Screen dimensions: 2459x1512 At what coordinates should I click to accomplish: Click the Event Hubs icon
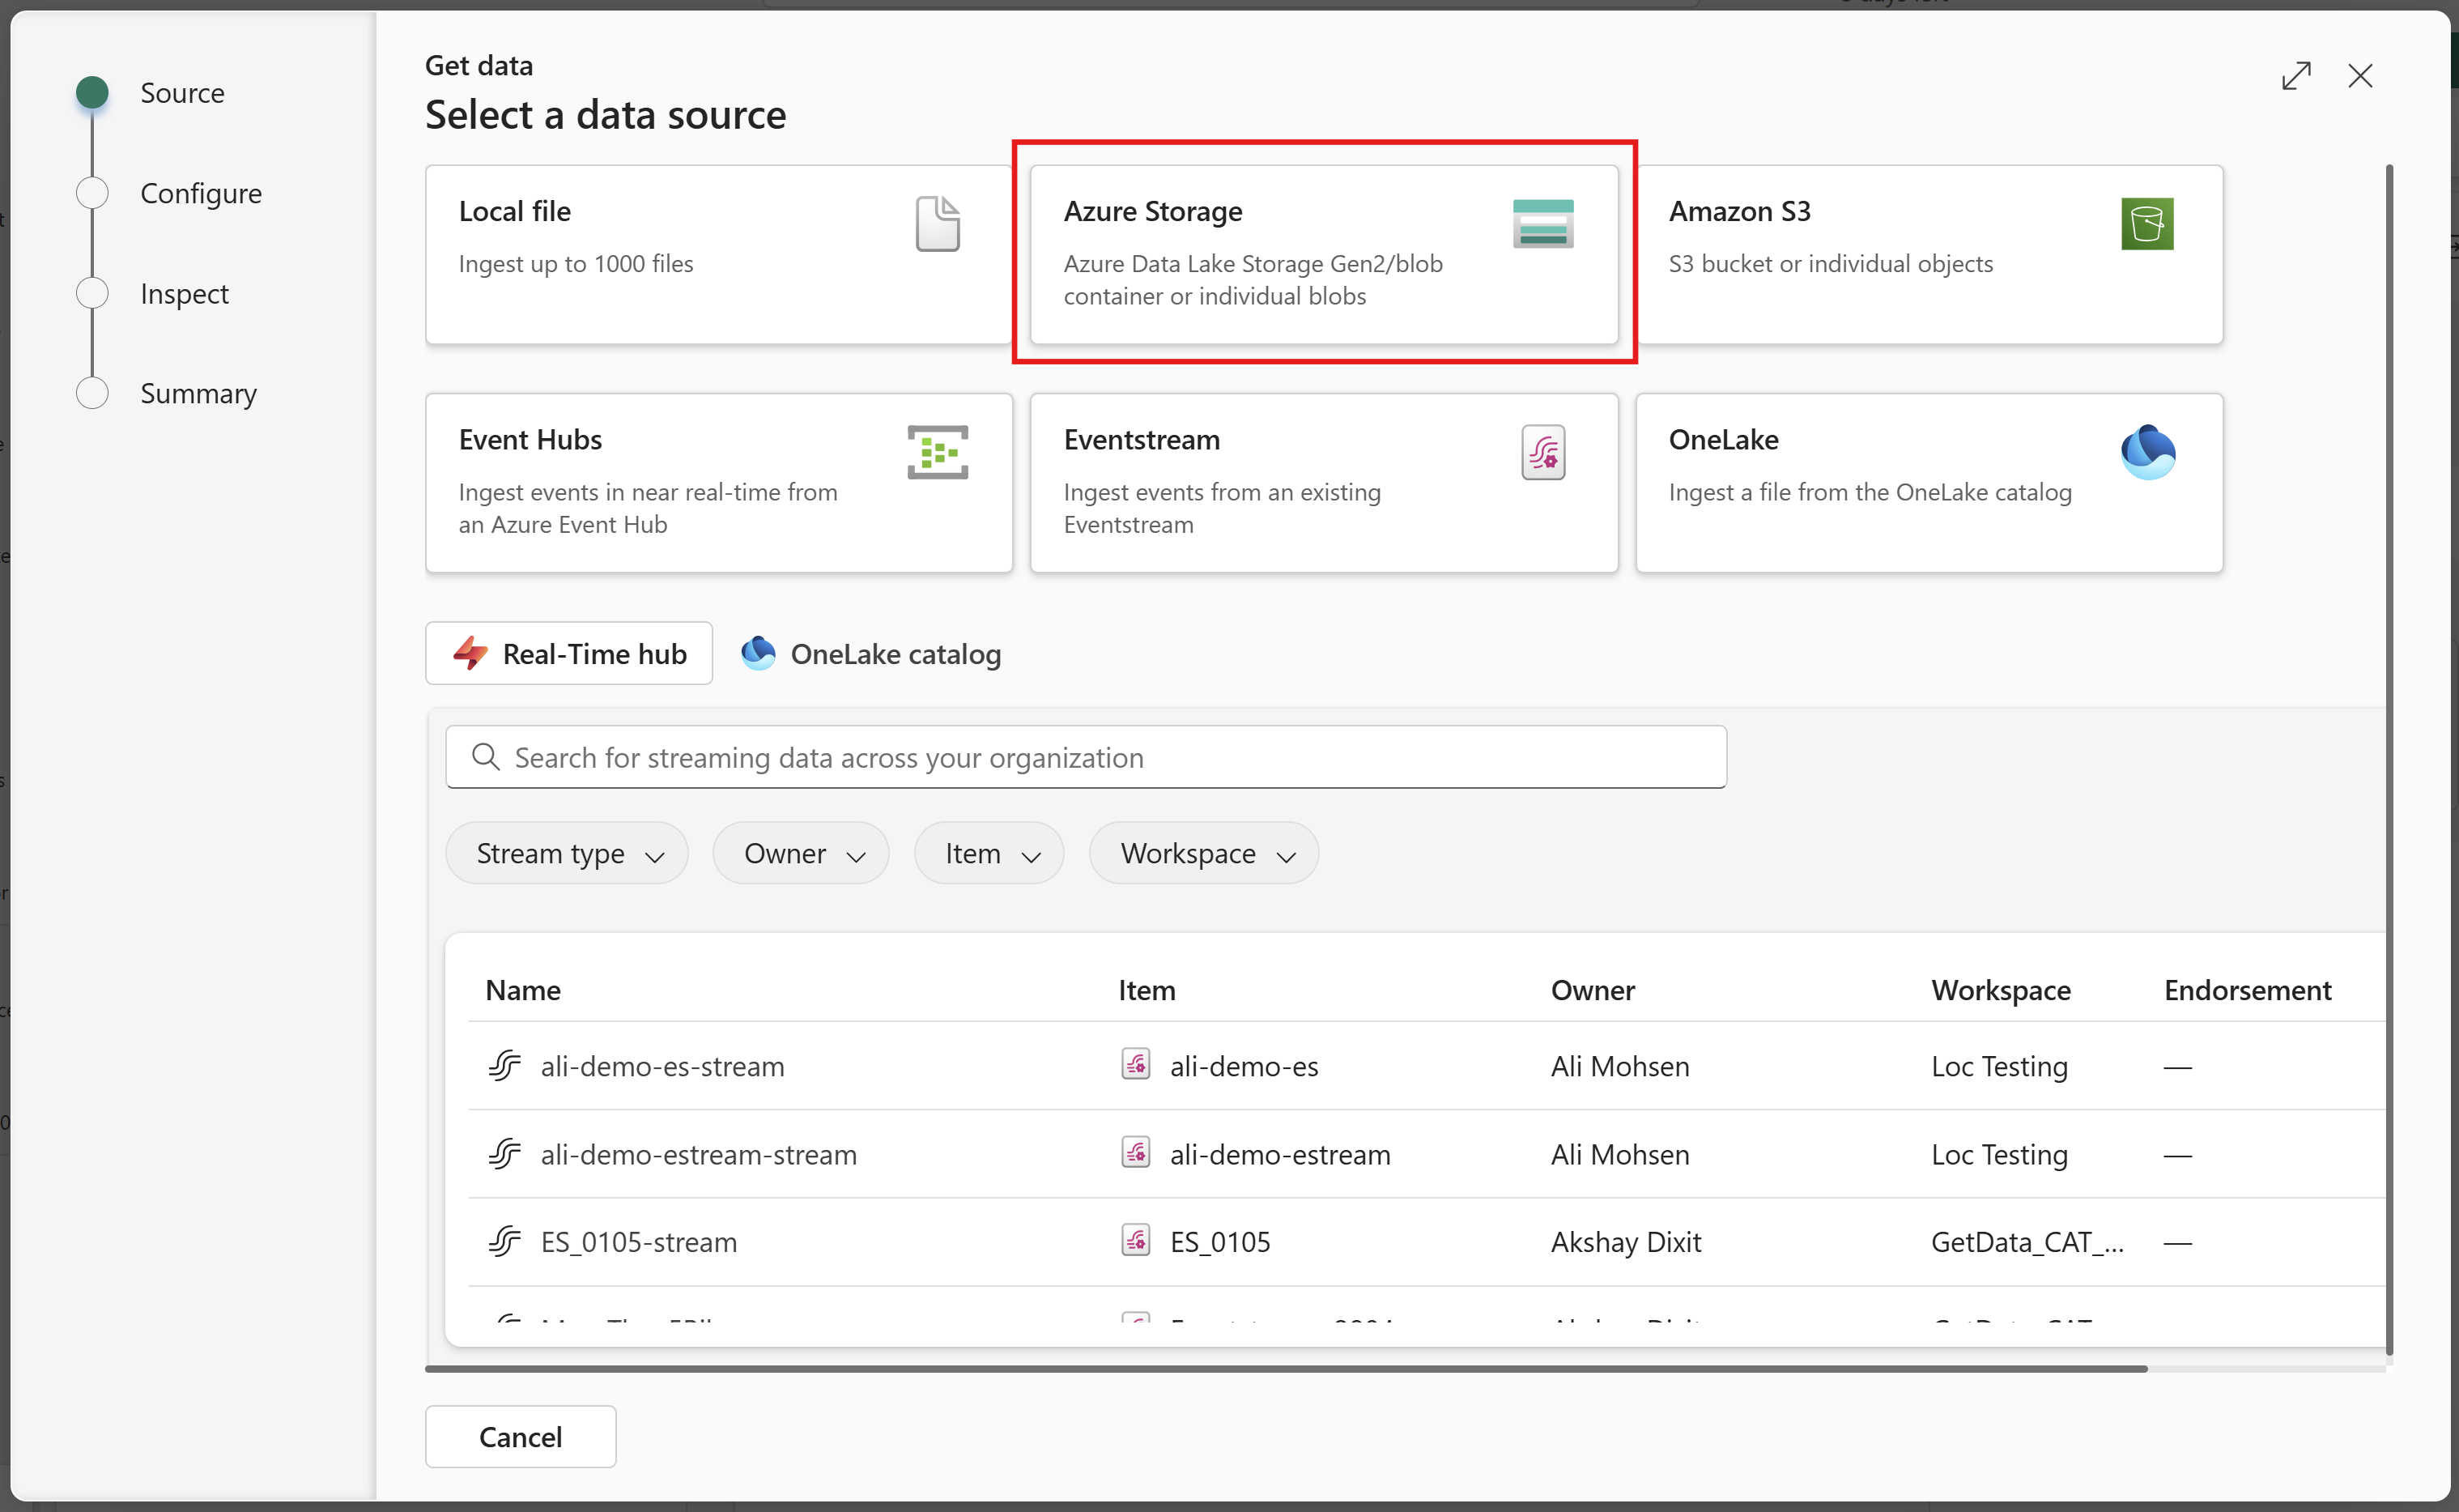(x=938, y=452)
